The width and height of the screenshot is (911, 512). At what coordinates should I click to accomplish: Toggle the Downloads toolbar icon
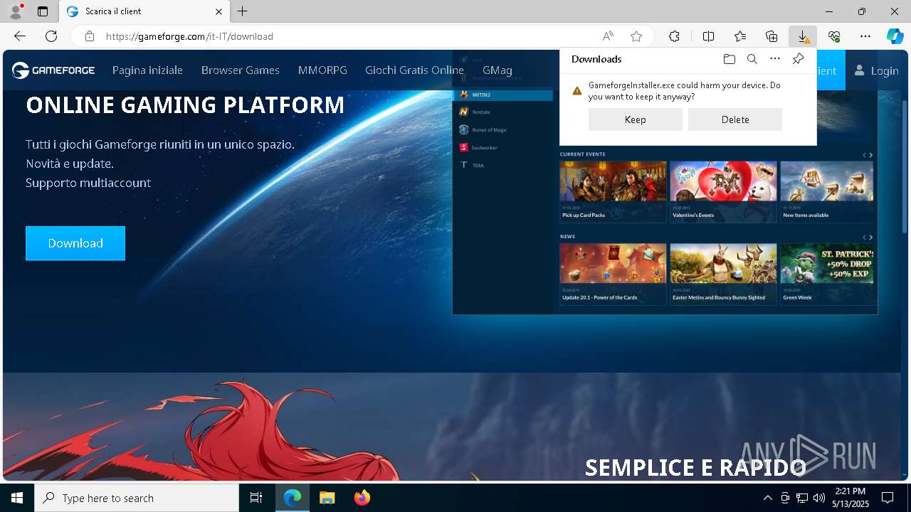803,36
